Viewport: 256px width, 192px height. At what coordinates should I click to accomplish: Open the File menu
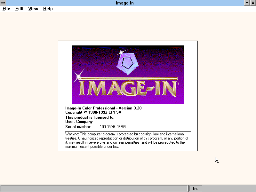pos(6,9)
